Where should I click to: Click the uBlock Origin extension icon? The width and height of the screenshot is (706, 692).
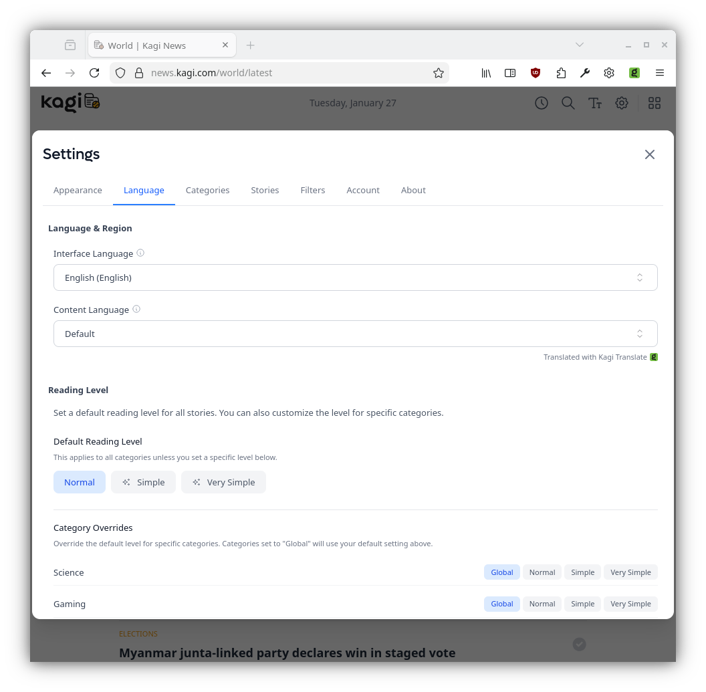tap(535, 73)
